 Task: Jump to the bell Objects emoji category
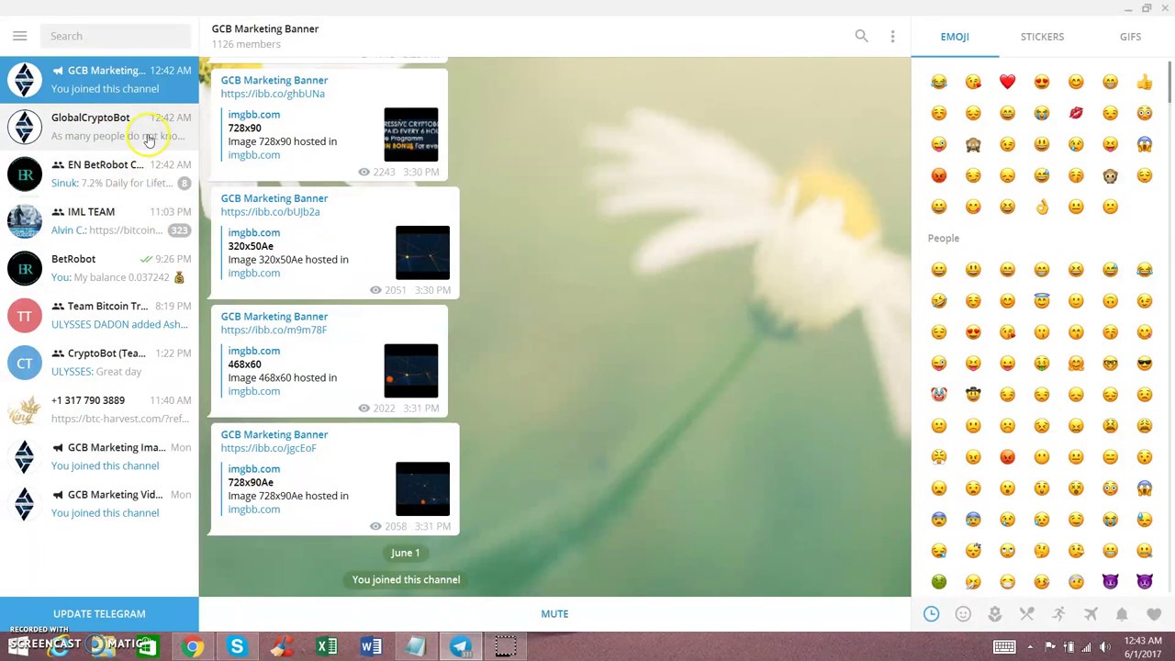pos(1122,614)
